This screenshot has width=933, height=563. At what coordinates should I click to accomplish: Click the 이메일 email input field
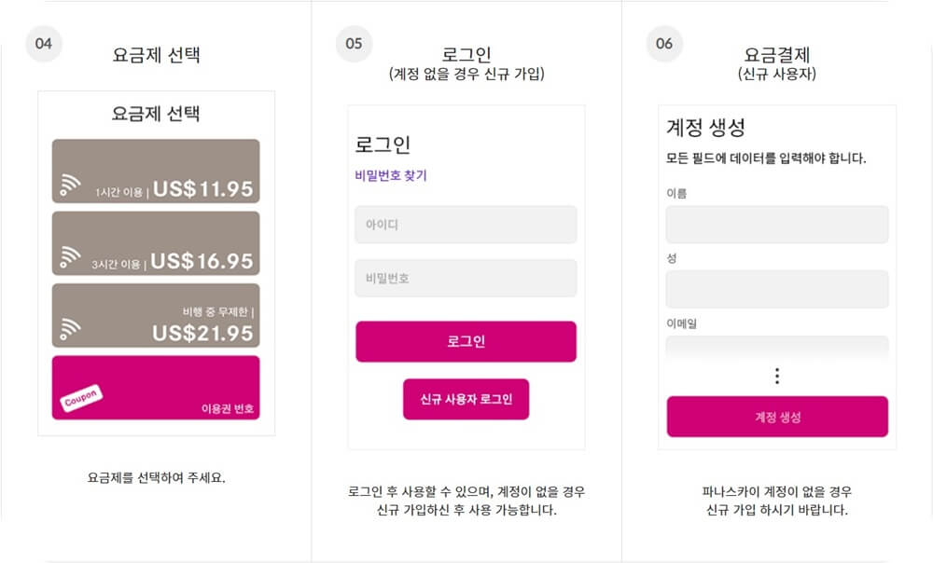pos(777,348)
